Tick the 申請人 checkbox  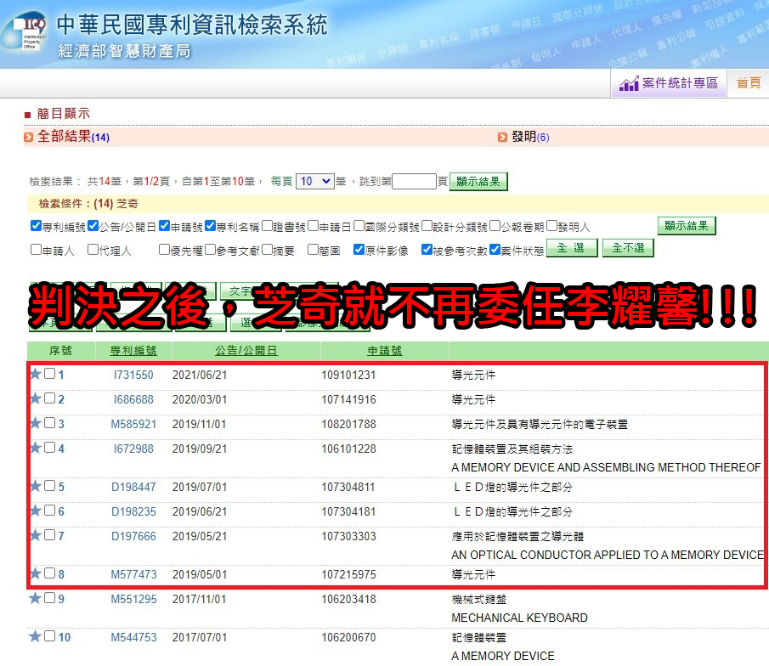[x=36, y=250]
